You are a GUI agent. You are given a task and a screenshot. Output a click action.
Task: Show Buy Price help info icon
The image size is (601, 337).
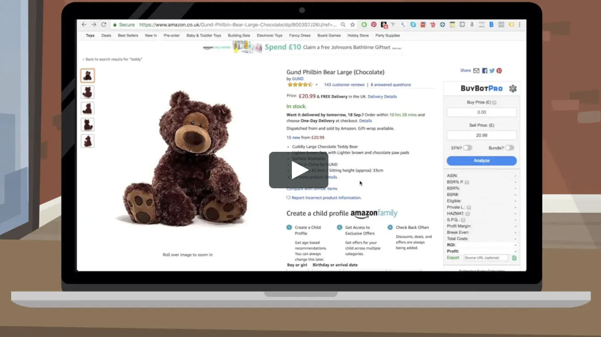click(494, 103)
